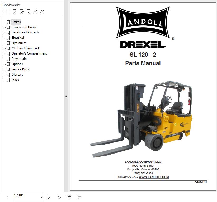Screen dimensions: 217x202
Task: Click bookmark icon beside Glossary
Action: coord(8,75)
